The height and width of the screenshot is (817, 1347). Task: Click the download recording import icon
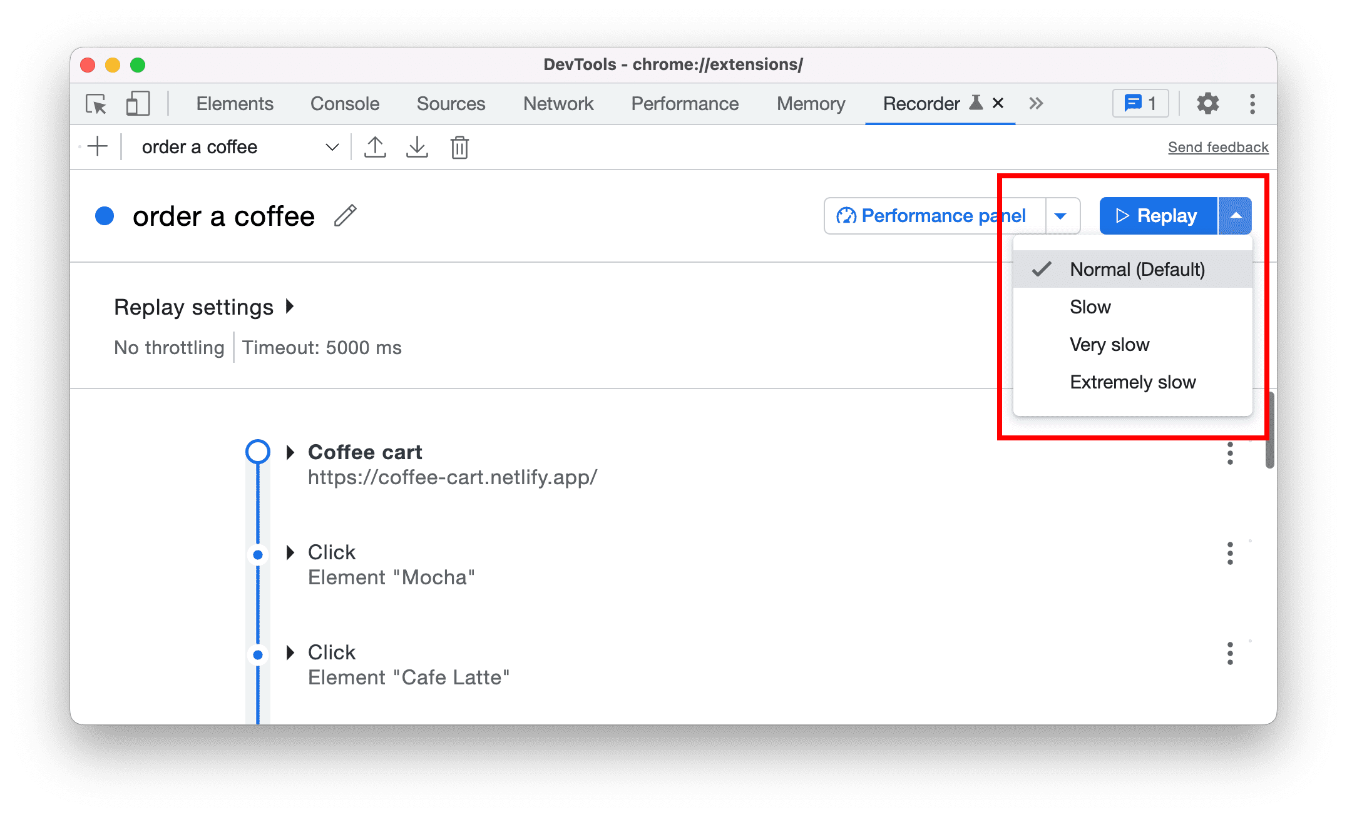pyautogui.click(x=419, y=147)
